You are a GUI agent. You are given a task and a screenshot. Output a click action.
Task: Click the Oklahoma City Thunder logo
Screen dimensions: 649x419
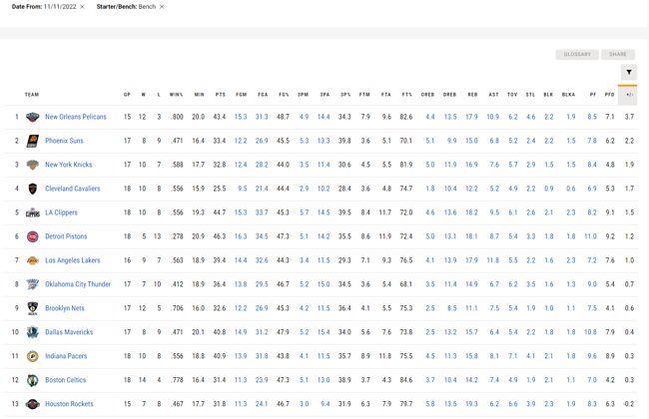click(32, 284)
